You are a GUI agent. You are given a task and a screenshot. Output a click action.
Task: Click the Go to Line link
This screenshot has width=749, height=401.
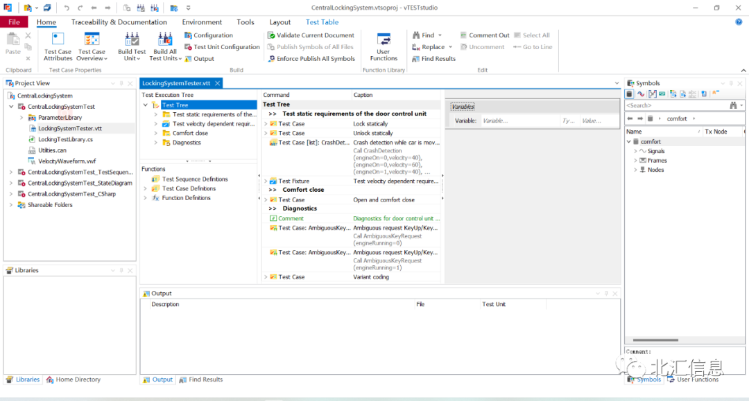tap(533, 46)
